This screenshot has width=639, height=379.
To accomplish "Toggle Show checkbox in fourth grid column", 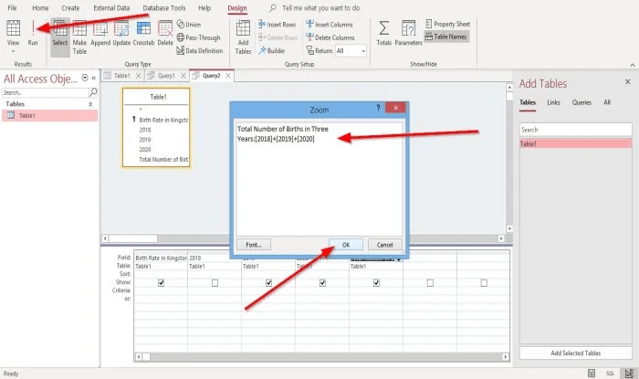I will pyautogui.click(x=322, y=283).
